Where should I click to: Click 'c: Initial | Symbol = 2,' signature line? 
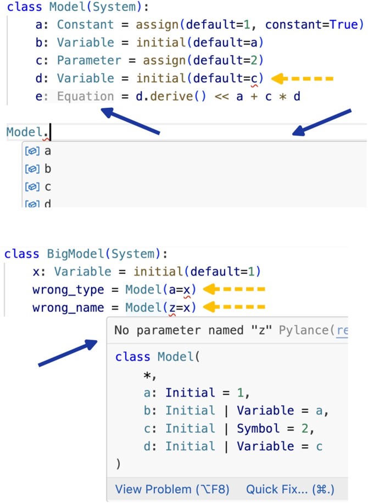tap(229, 429)
